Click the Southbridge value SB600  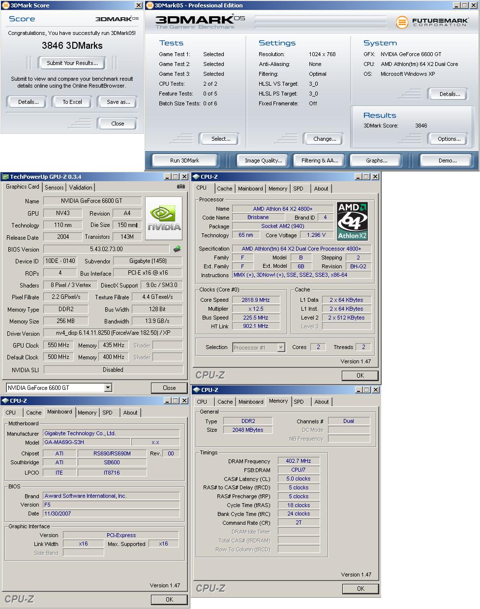[112, 462]
